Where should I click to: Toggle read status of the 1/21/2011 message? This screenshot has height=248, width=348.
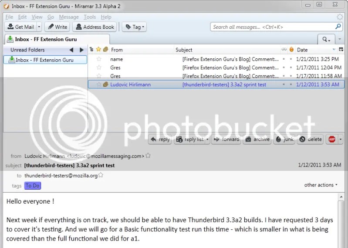pyautogui.click(x=284, y=59)
